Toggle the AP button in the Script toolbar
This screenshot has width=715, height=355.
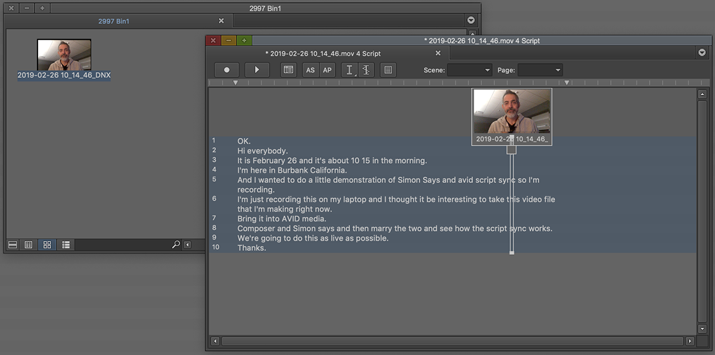pos(327,70)
